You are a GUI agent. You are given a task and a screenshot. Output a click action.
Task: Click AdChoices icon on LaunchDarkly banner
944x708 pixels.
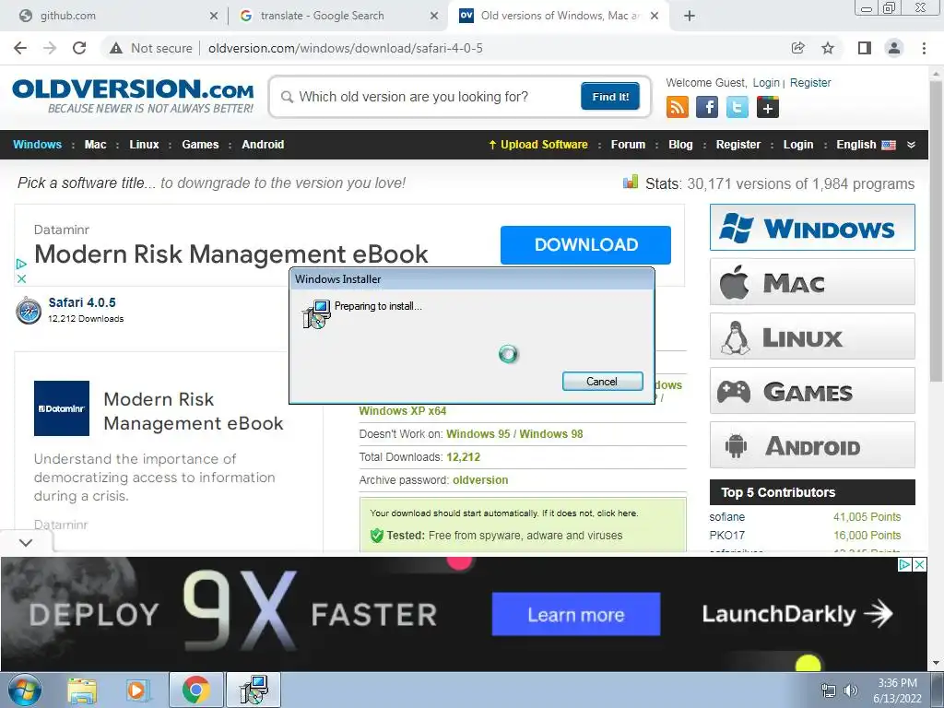click(904, 565)
